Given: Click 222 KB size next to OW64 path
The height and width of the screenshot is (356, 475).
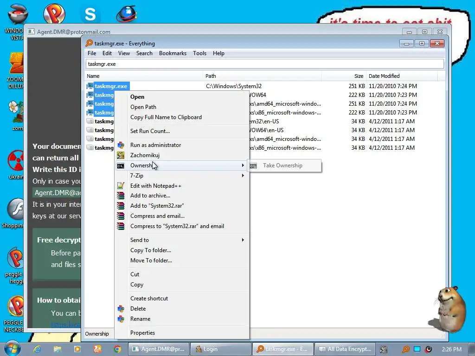Looking at the screenshot, I should (357, 95).
